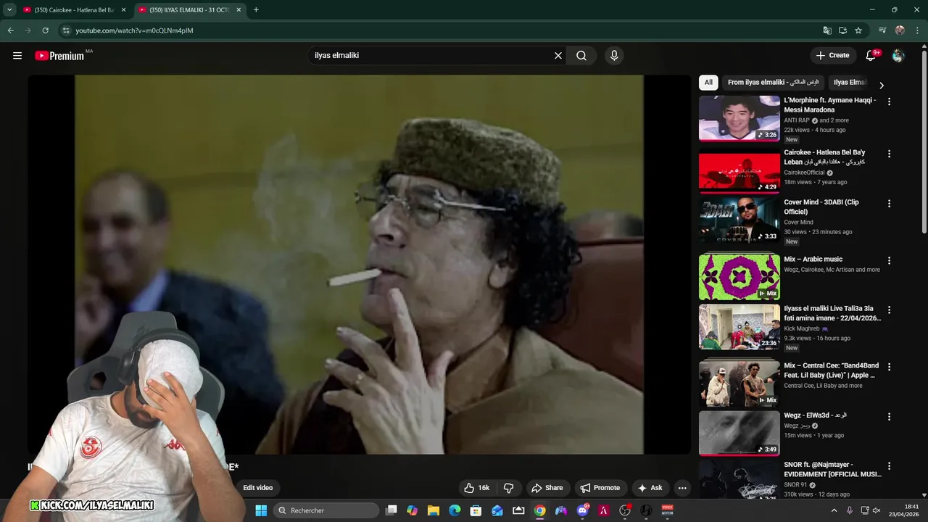Click the Ask button
The image size is (928, 522).
(x=650, y=488)
